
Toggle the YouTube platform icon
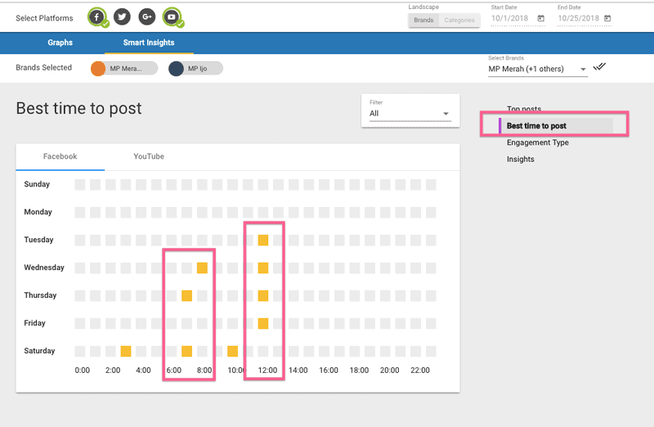click(x=172, y=16)
